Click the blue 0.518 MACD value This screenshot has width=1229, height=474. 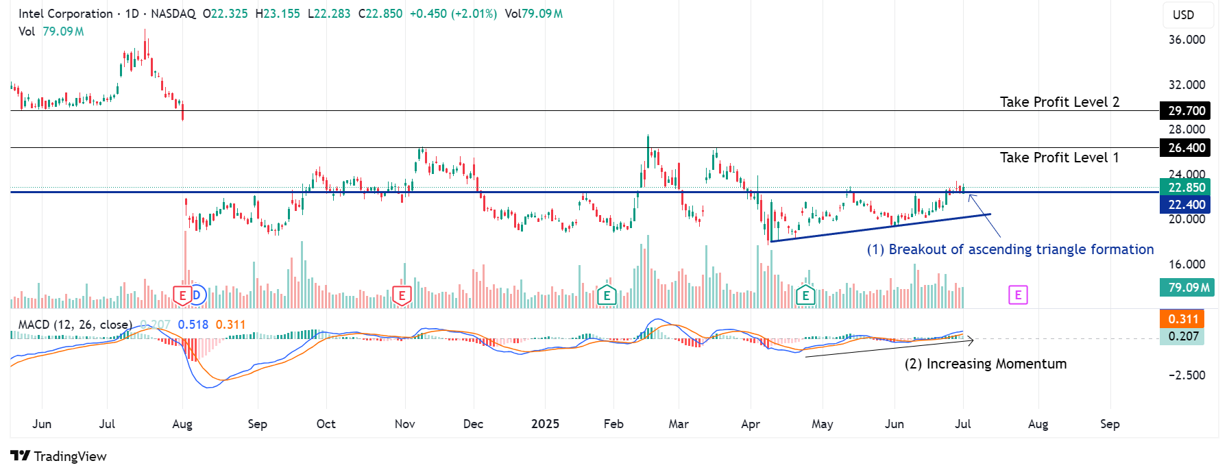pos(193,325)
